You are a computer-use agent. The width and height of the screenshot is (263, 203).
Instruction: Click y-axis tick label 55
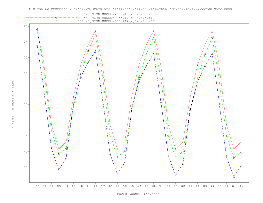click(x=26, y=104)
